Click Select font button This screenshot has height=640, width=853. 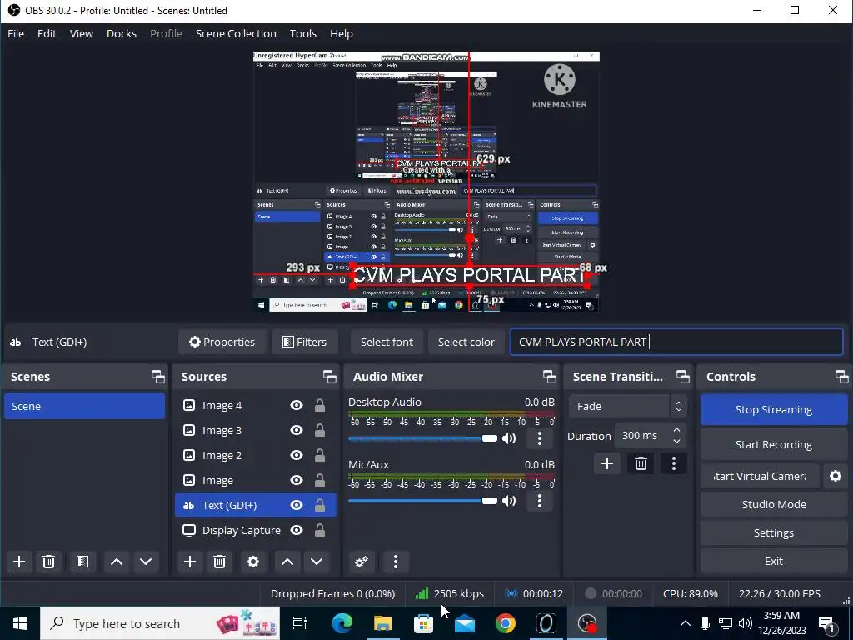coord(387,342)
